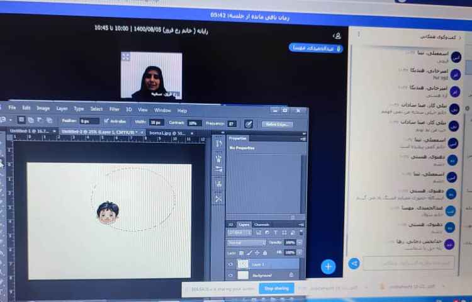Open the Filter menu
Viewport: 472px width, 302px height.
[x=114, y=109]
